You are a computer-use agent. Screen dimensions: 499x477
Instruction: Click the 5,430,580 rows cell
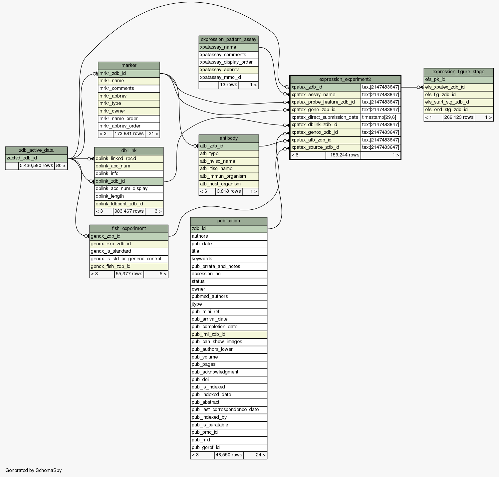coord(36,166)
